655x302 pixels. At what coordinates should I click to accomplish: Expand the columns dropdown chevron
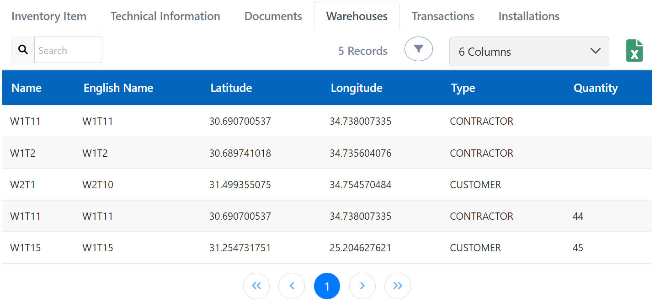[595, 51]
